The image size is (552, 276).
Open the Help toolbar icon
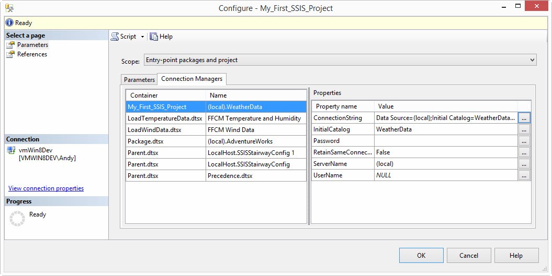154,37
